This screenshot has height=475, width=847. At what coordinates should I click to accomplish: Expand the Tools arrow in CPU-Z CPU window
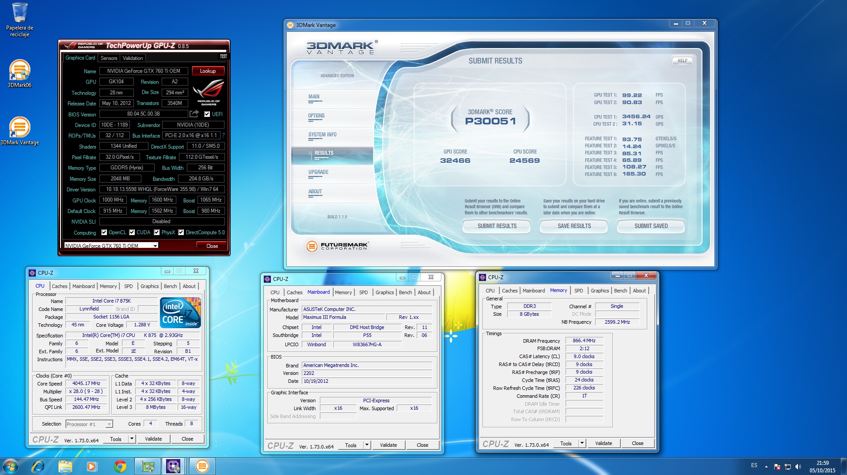[x=132, y=439]
